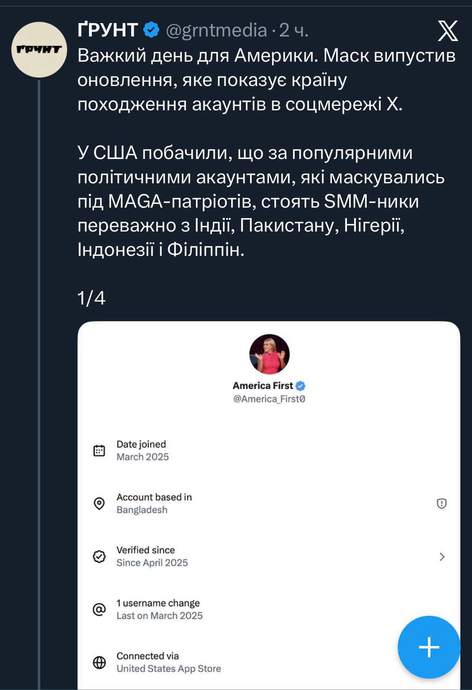Select the Account based in Bangladesh row

point(252,503)
